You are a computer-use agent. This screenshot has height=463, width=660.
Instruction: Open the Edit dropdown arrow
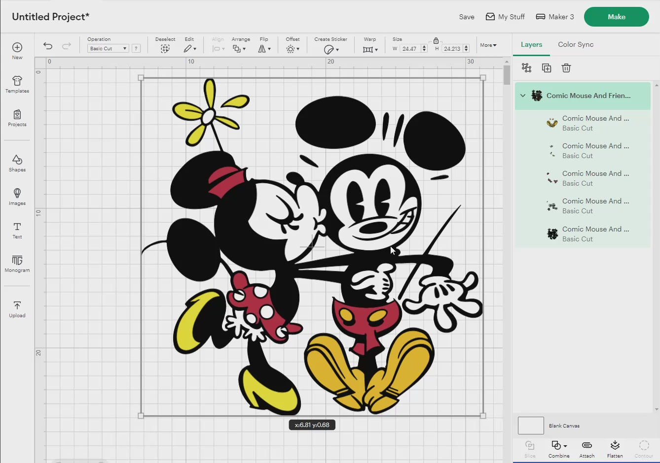(x=195, y=49)
